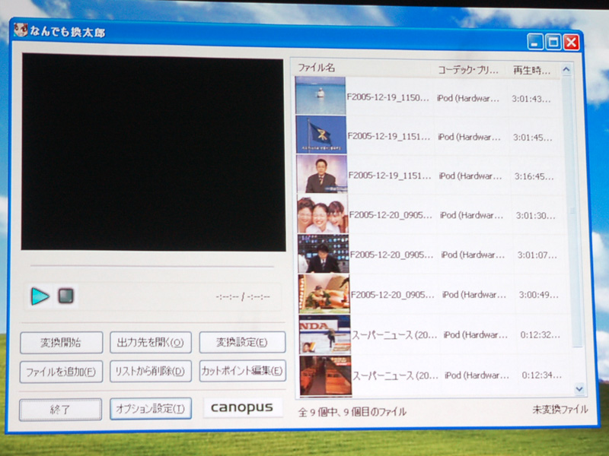Click iPod codec preset in 0:12:32 row
This screenshot has height=456, width=609.
pyautogui.click(x=476, y=335)
